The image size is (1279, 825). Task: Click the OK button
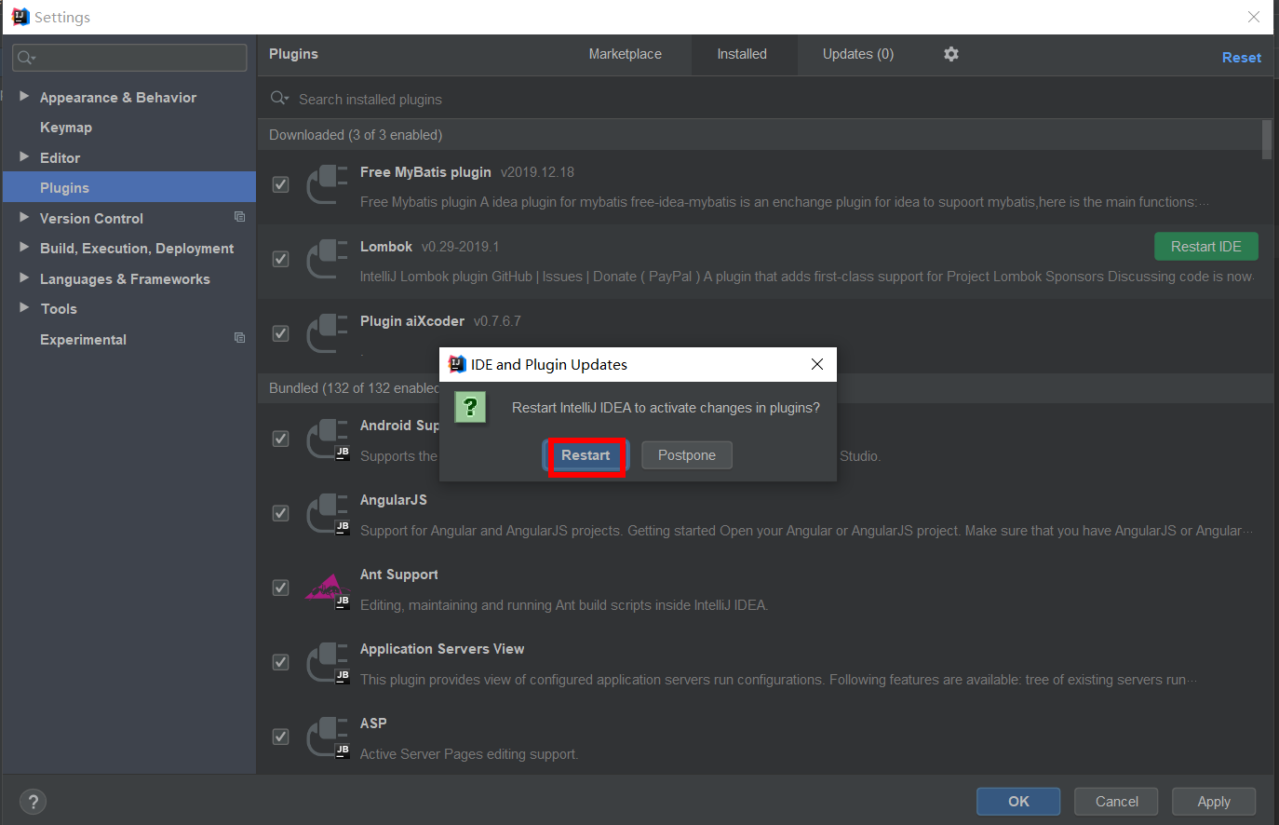coord(1018,802)
